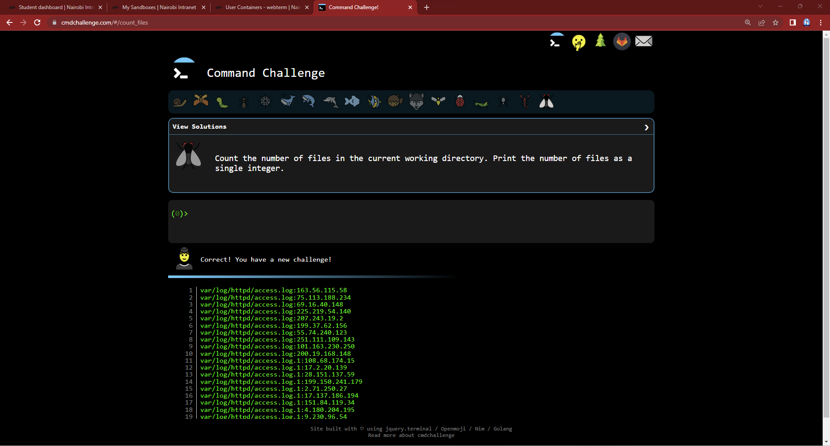Open the GitLab repository icon

[x=622, y=41]
